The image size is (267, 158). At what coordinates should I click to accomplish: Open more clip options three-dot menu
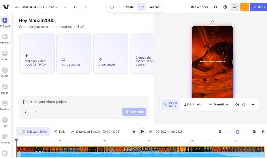[253, 104]
